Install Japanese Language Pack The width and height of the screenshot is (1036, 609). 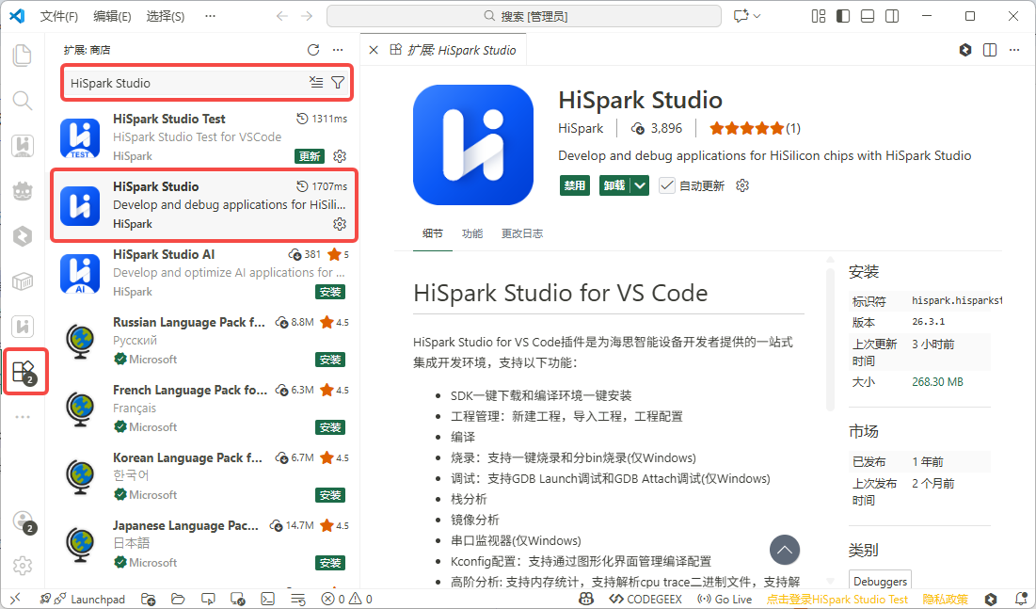point(329,564)
